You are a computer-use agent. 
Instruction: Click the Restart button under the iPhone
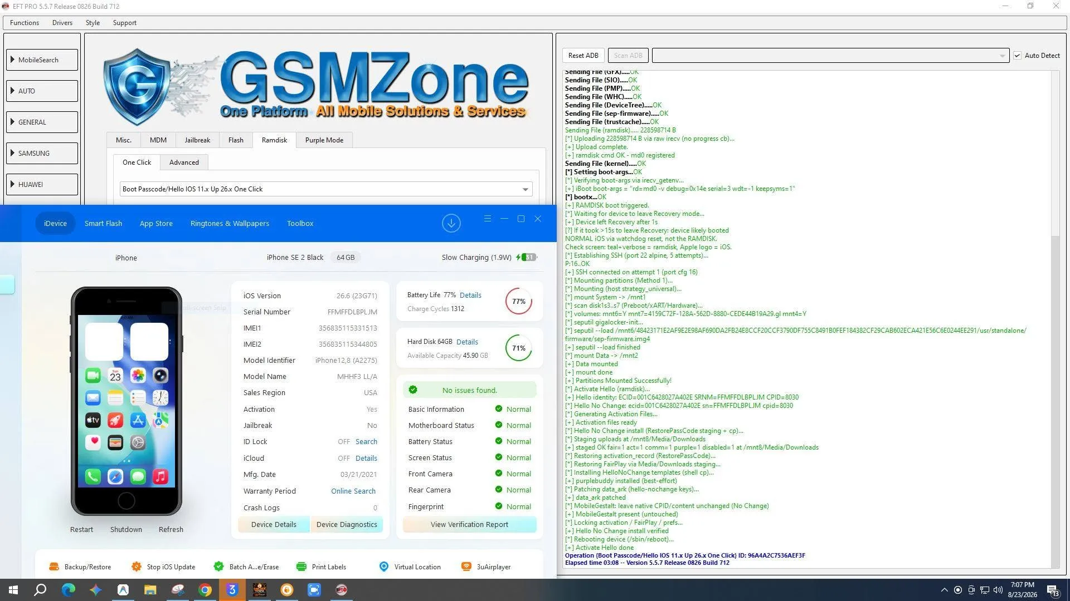(81, 529)
